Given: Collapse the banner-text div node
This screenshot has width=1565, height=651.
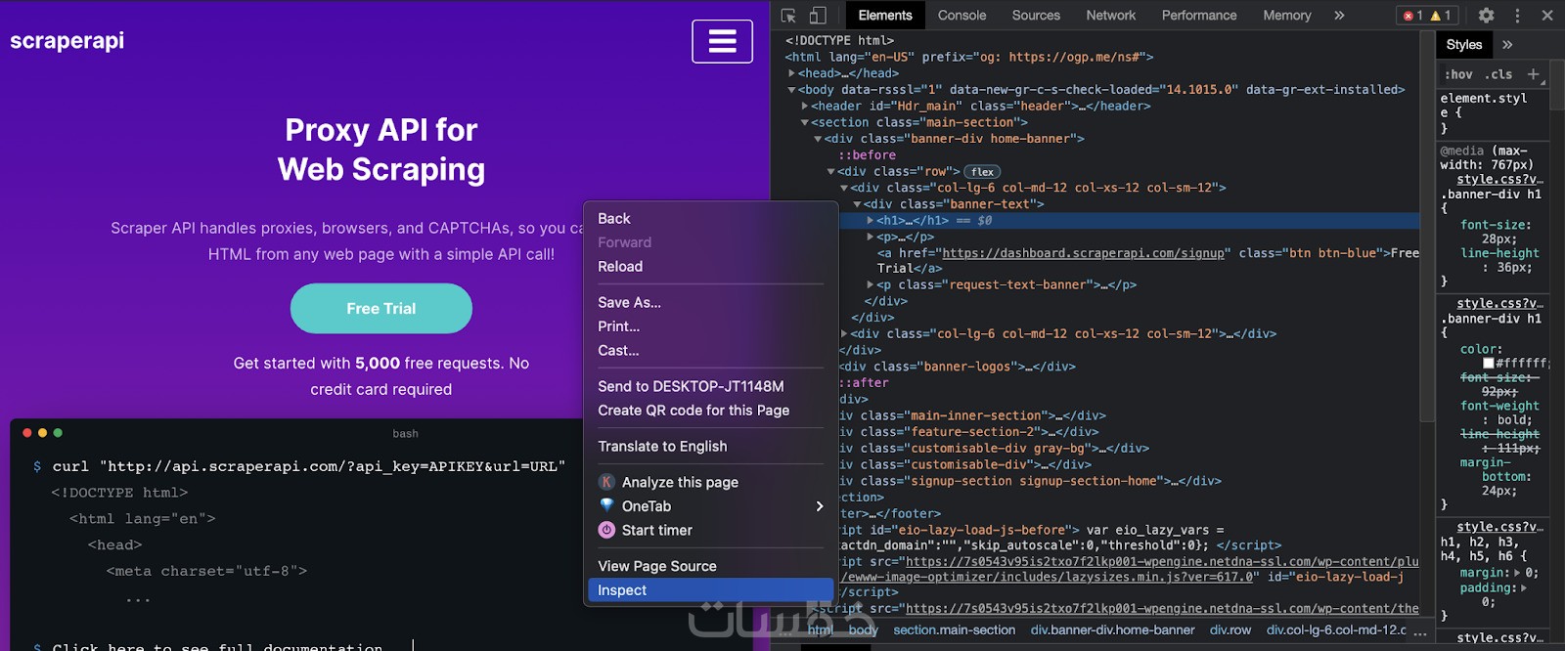Looking at the screenshot, I should point(857,204).
